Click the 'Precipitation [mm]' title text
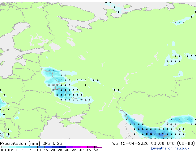196x151 pixels. click(20, 144)
